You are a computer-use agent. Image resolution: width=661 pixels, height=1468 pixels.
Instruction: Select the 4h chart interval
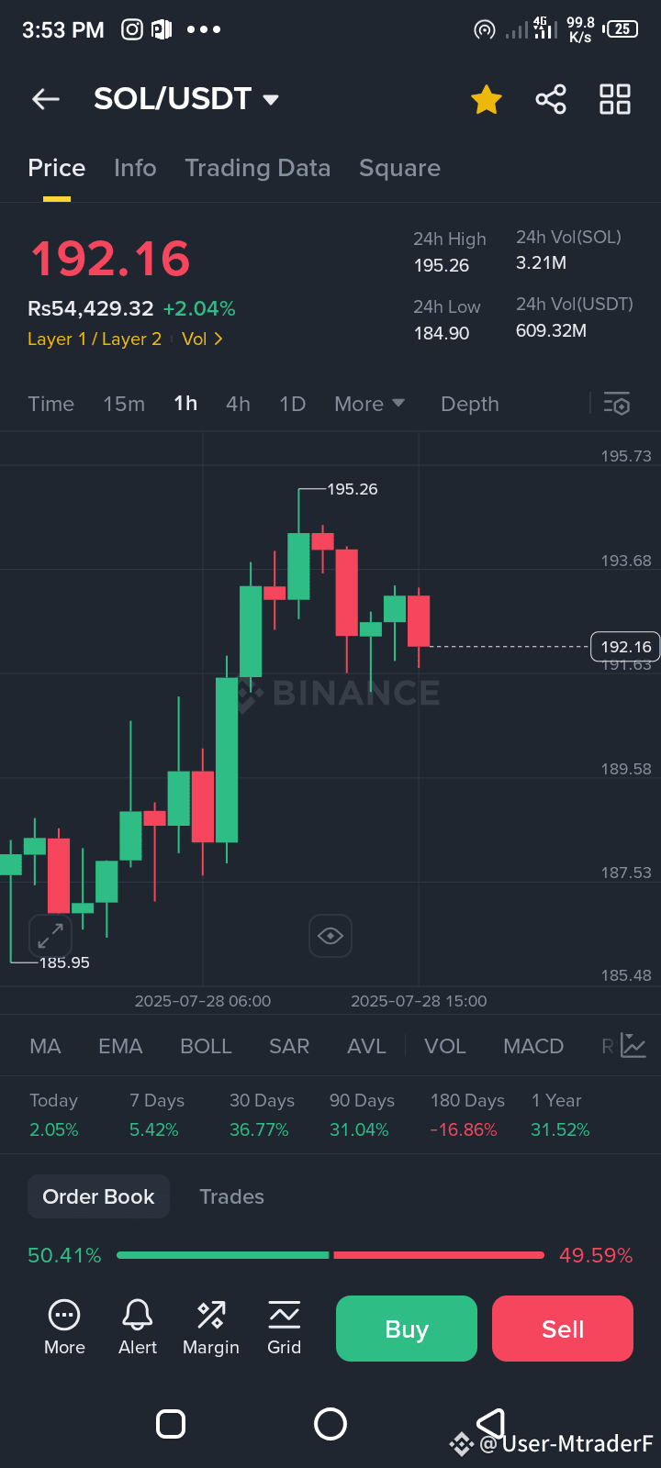pos(238,404)
